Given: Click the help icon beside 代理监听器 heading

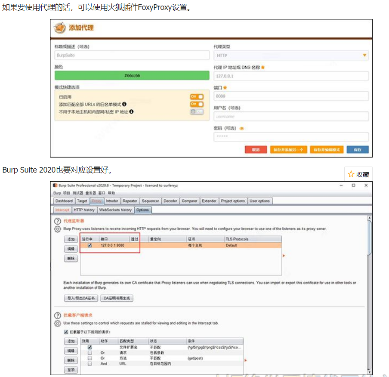Looking at the screenshot, I should (57, 221).
